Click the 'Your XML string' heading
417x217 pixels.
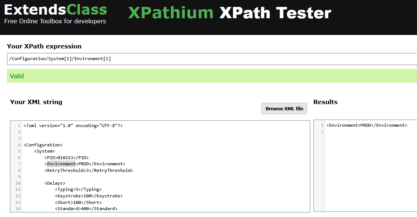tap(36, 102)
